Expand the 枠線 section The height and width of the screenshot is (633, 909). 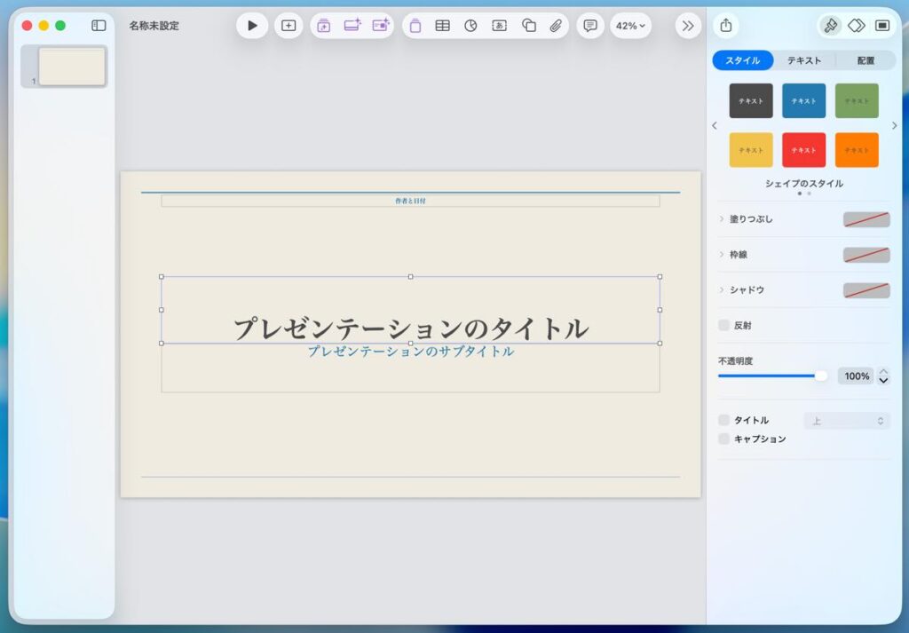pos(722,255)
